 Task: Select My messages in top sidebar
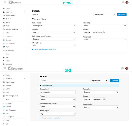[x=10, y=15]
